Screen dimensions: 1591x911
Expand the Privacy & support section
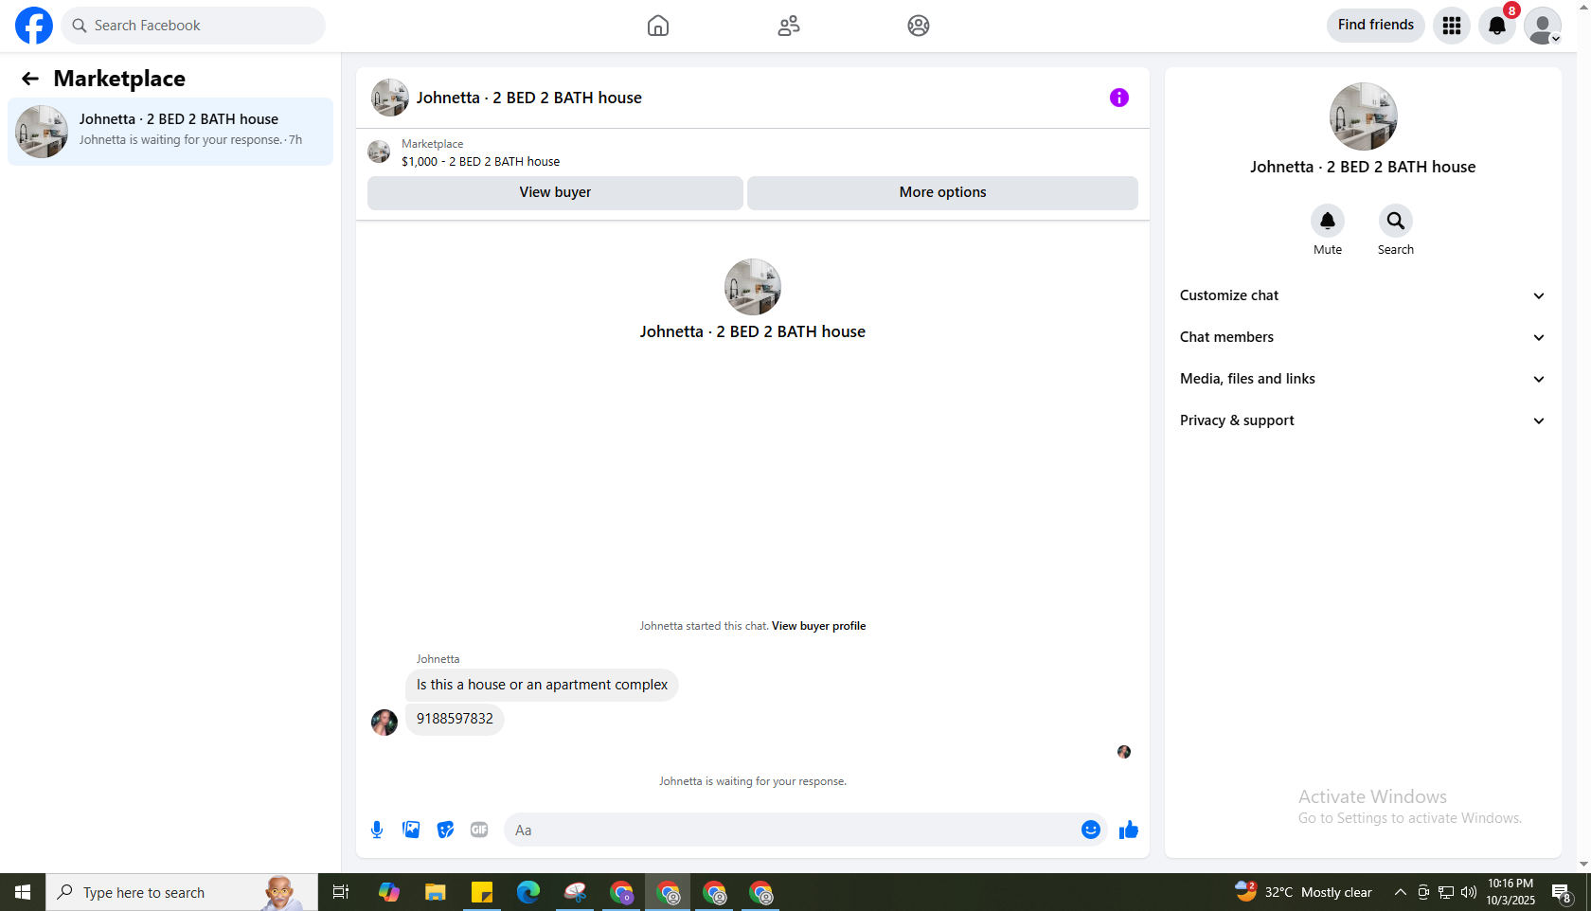point(1363,420)
